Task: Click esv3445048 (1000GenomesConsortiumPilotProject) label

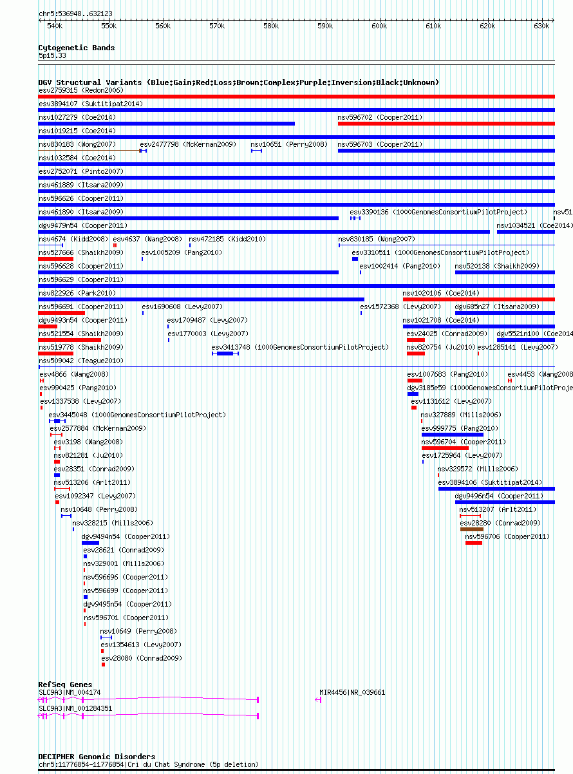Action: (x=138, y=415)
